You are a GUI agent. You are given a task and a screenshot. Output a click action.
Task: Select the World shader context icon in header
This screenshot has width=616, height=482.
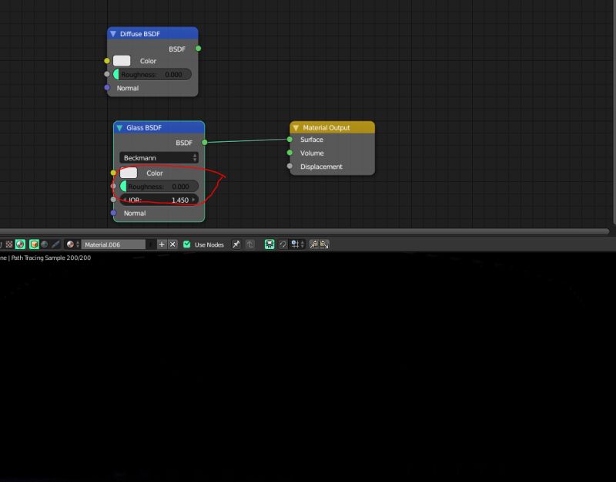tap(45, 244)
